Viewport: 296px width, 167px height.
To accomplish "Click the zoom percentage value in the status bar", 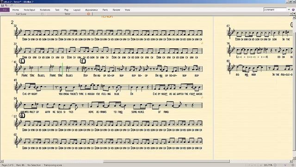I will [x=268, y=165].
